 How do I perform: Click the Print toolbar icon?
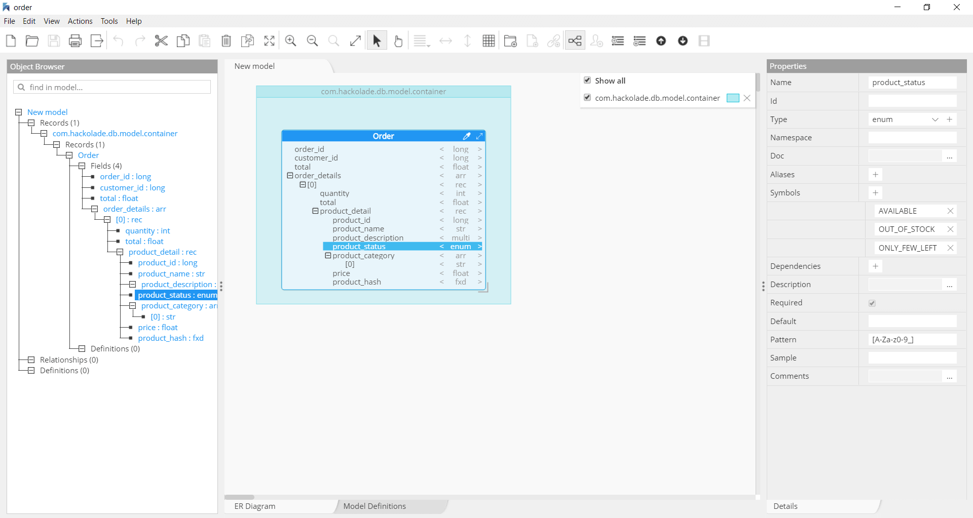click(75, 41)
